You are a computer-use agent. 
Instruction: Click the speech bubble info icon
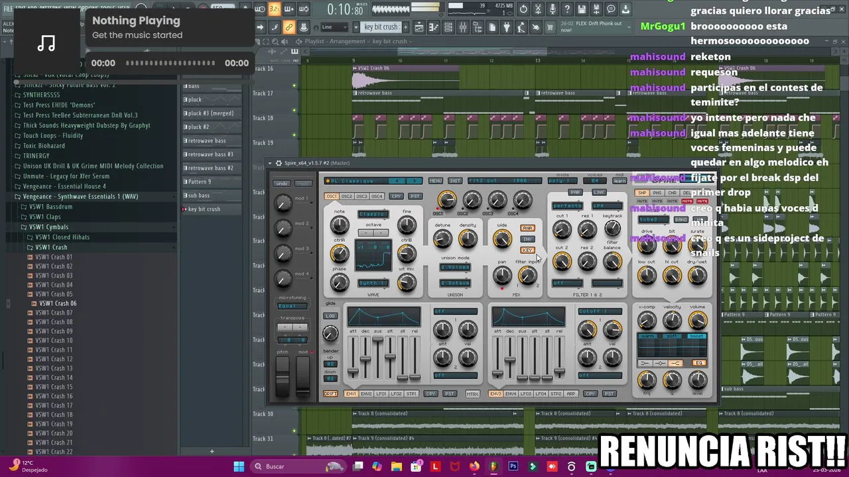click(611, 9)
